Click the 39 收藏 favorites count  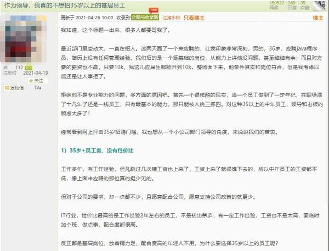point(305,5)
